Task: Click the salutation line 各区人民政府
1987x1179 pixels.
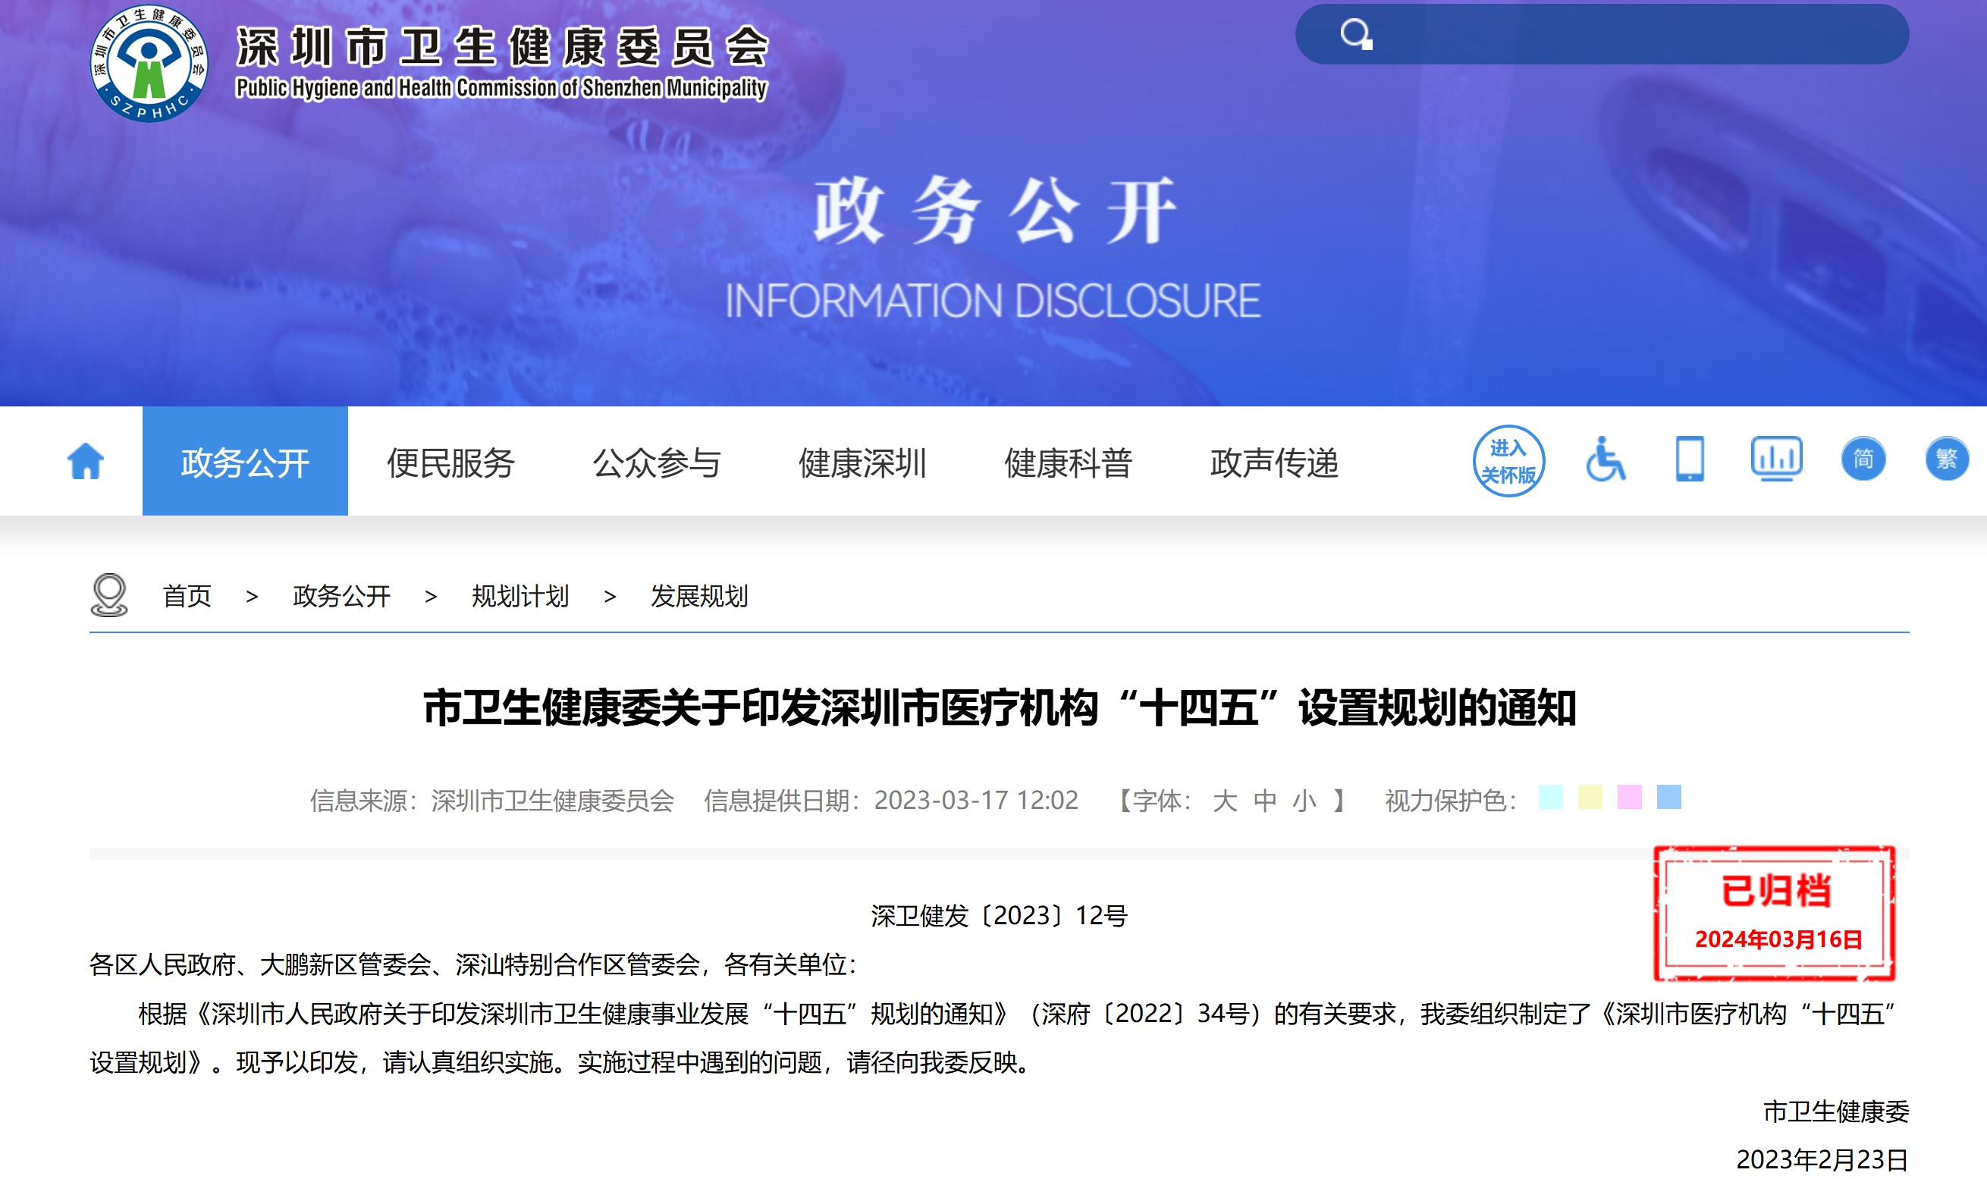Action: [473, 964]
